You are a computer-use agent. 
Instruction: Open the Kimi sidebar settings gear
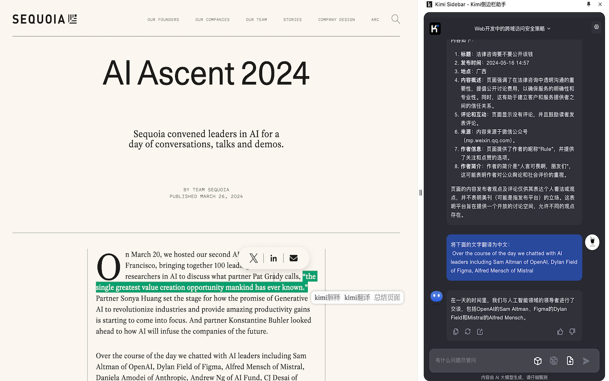click(596, 27)
